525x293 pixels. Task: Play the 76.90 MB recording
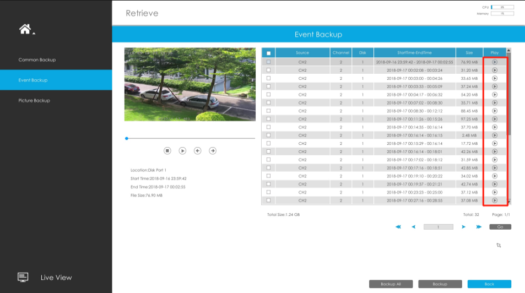click(x=495, y=62)
